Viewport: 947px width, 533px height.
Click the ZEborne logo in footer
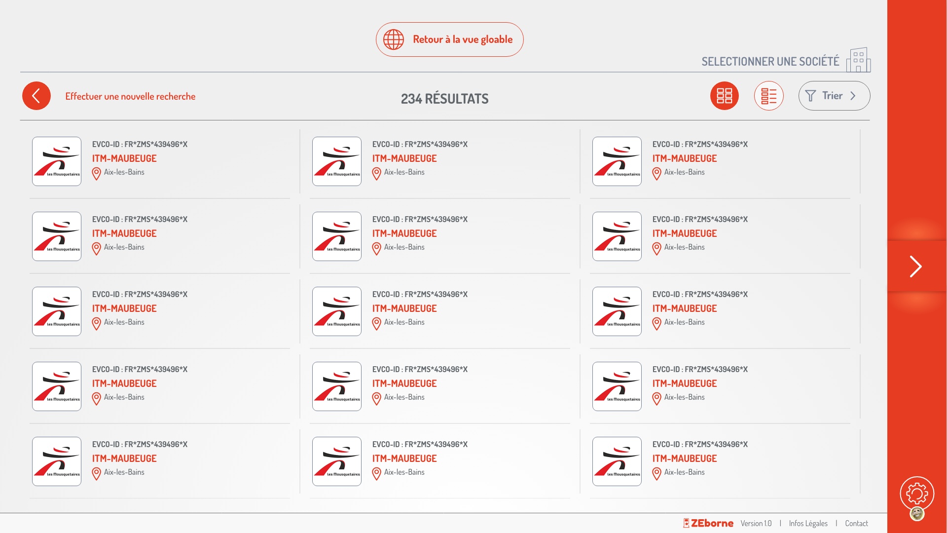[708, 523]
